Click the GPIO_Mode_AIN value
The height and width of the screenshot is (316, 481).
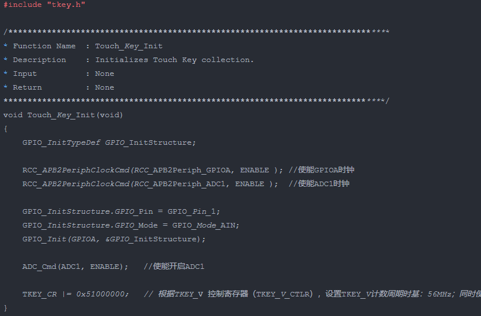pos(205,225)
